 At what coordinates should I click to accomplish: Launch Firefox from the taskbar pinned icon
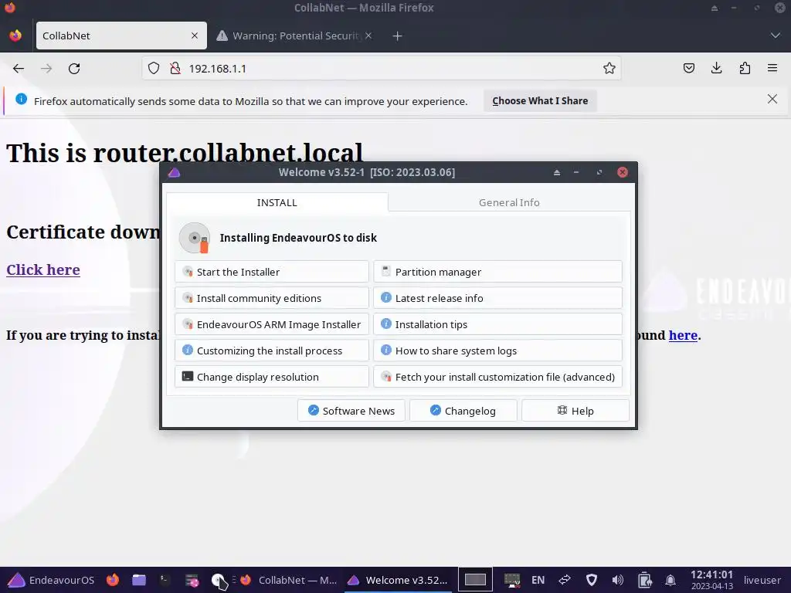point(113,580)
